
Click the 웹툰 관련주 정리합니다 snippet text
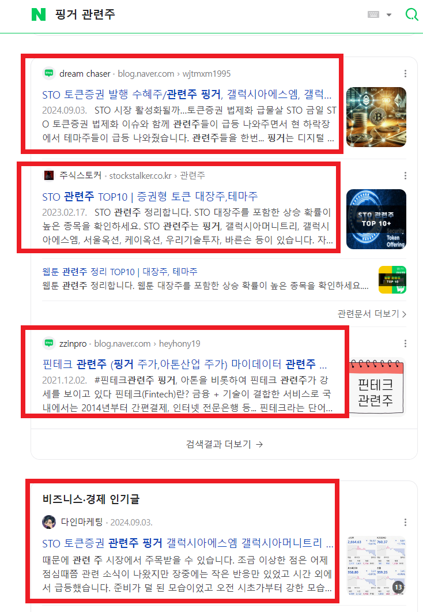click(205, 286)
